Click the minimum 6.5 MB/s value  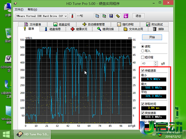tap(154, 79)
